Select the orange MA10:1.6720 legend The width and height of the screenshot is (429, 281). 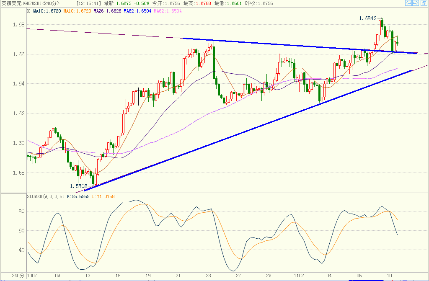coord(77,11)
